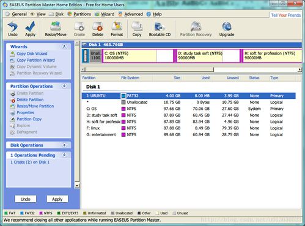Click the Copy Partition Wizard icon
The height and width of the screenshot is (226, 305).
click(12, 60)
